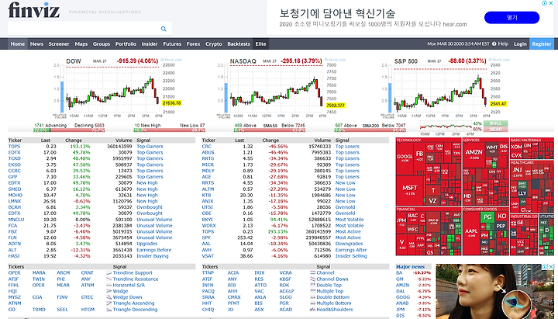The height and width of the screenshot is (319, 558).
Task: Click the search magnifier icon
Action: tap(164, 29)
